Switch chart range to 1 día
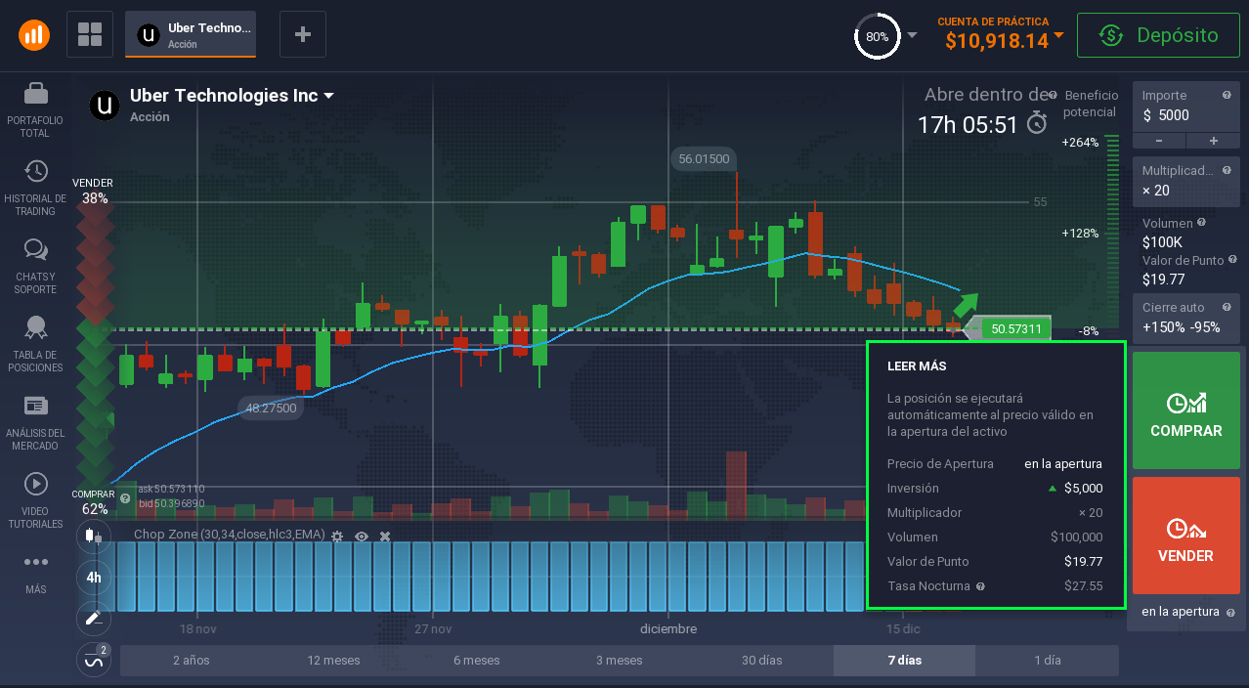1249x688 pixels. tap(1048, 661)
